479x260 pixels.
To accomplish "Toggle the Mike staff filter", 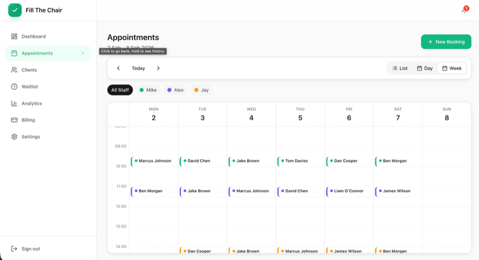I will coord(148,90).
